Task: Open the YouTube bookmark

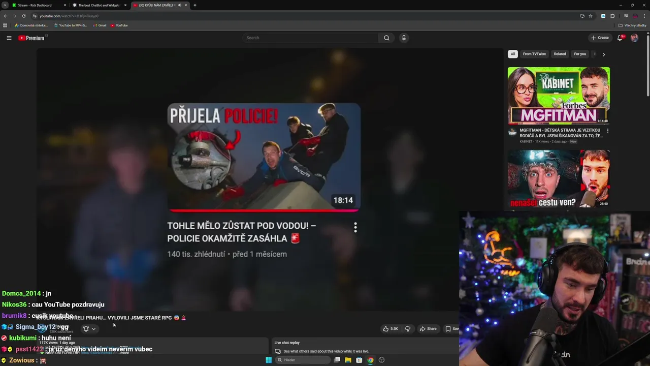Action: 119,25
